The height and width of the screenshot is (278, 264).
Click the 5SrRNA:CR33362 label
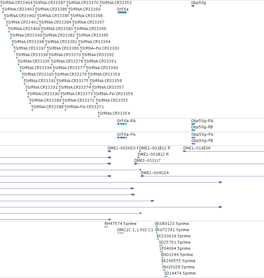[x=98, y=55]
